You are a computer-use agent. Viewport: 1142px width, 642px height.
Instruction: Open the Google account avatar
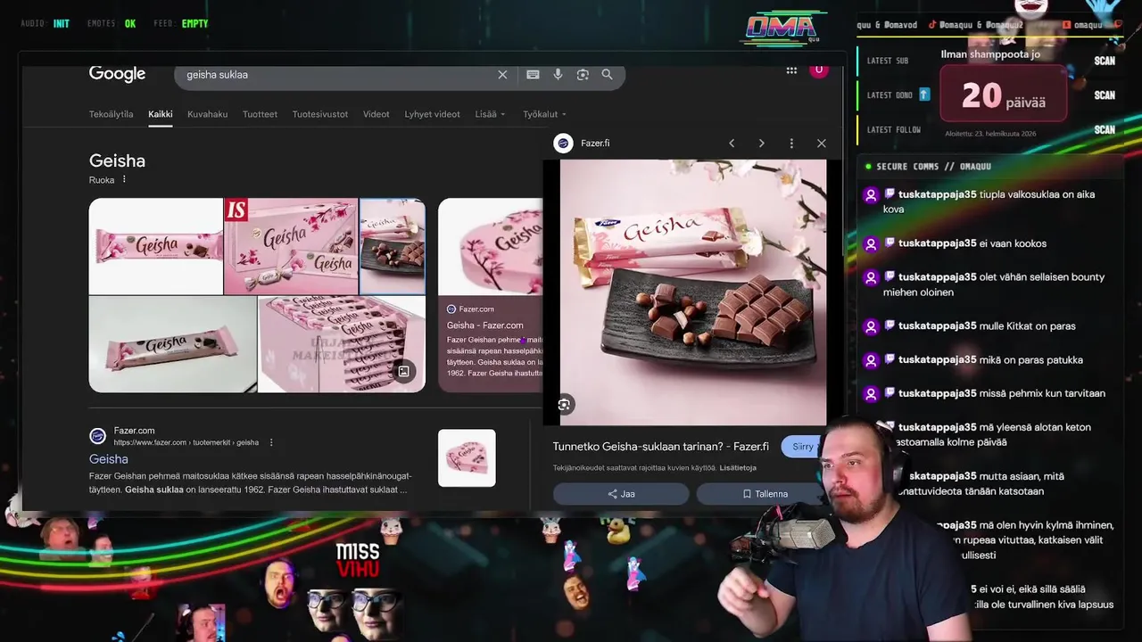(x=818, y=70)
